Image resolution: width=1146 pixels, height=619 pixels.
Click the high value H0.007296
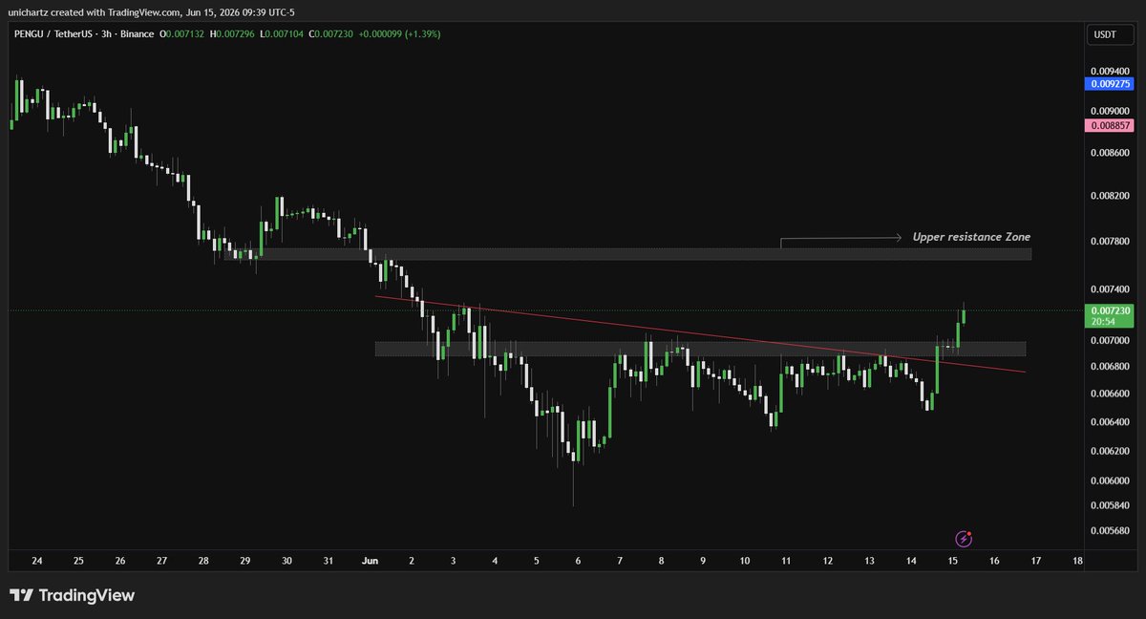tap(232, 34)
